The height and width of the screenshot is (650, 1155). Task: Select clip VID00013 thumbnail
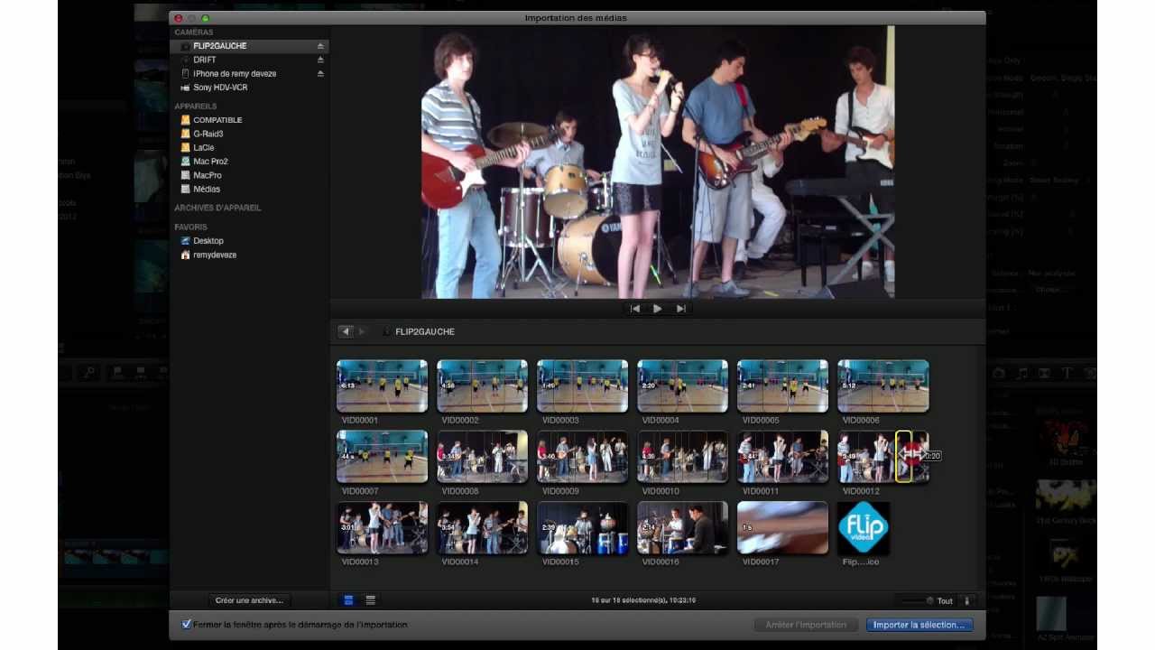coord(383,527)
